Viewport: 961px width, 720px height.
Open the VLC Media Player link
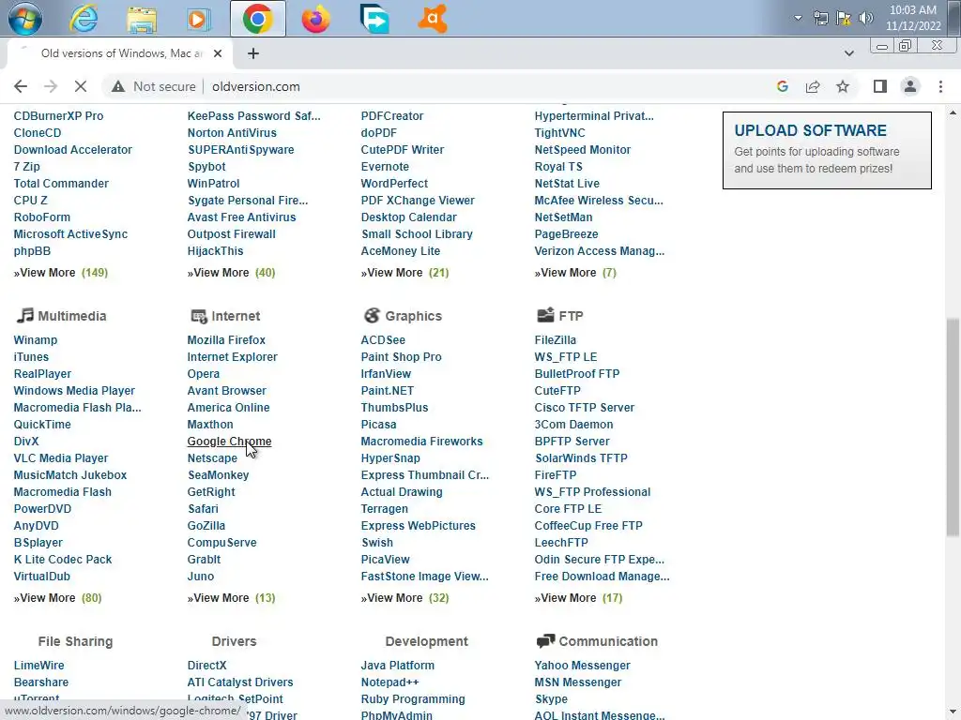click(x=61, y=457)
